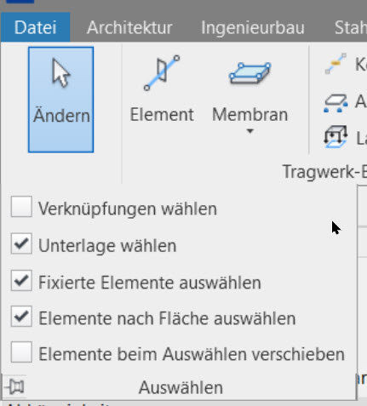Click the boundary conditions icon beside A
The image size is (367, 406).
tap(335, 103)
